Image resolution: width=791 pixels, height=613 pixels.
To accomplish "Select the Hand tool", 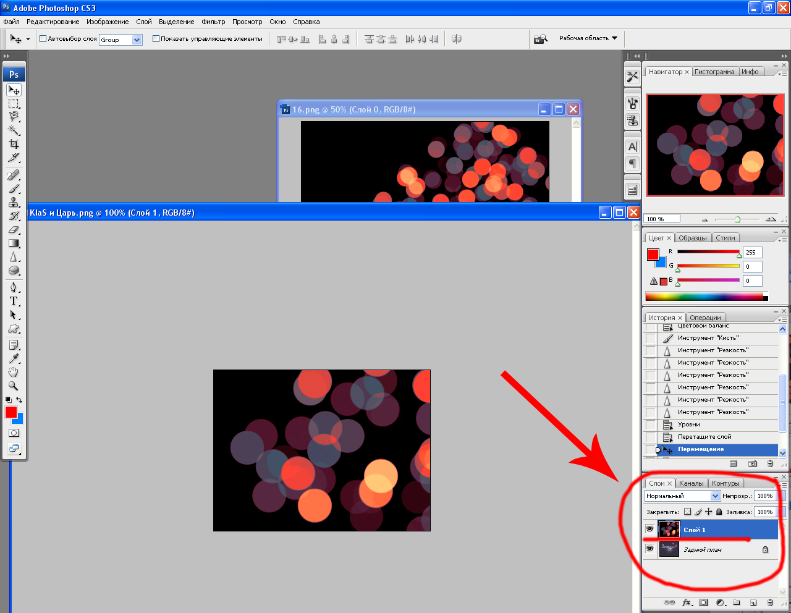I will click(x=14, y=373).
